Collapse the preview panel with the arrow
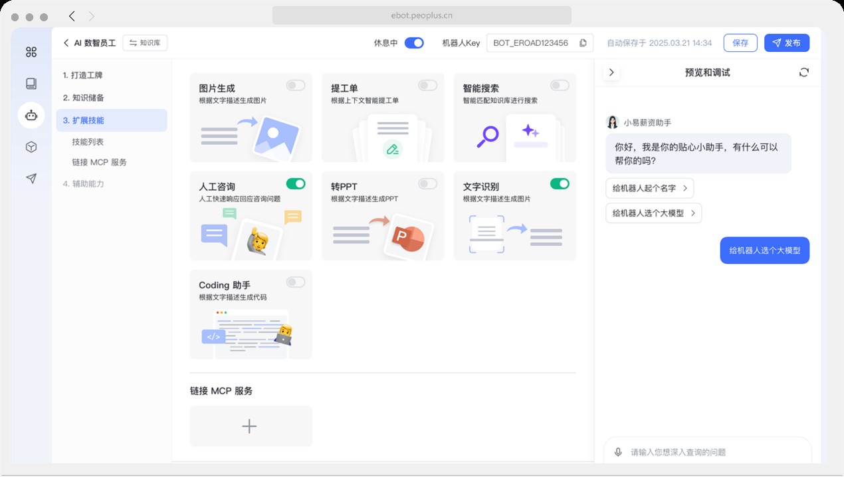 coord(611,72)
